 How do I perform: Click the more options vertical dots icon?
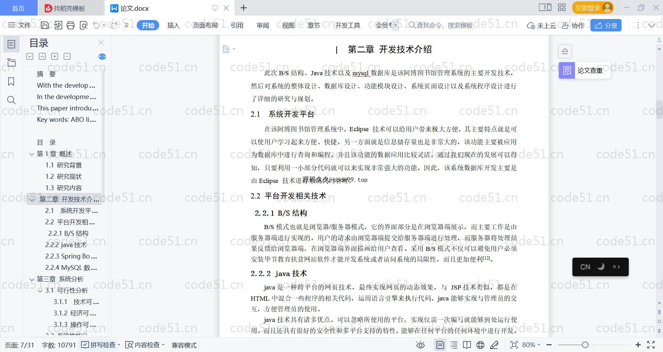pos(638,25)
